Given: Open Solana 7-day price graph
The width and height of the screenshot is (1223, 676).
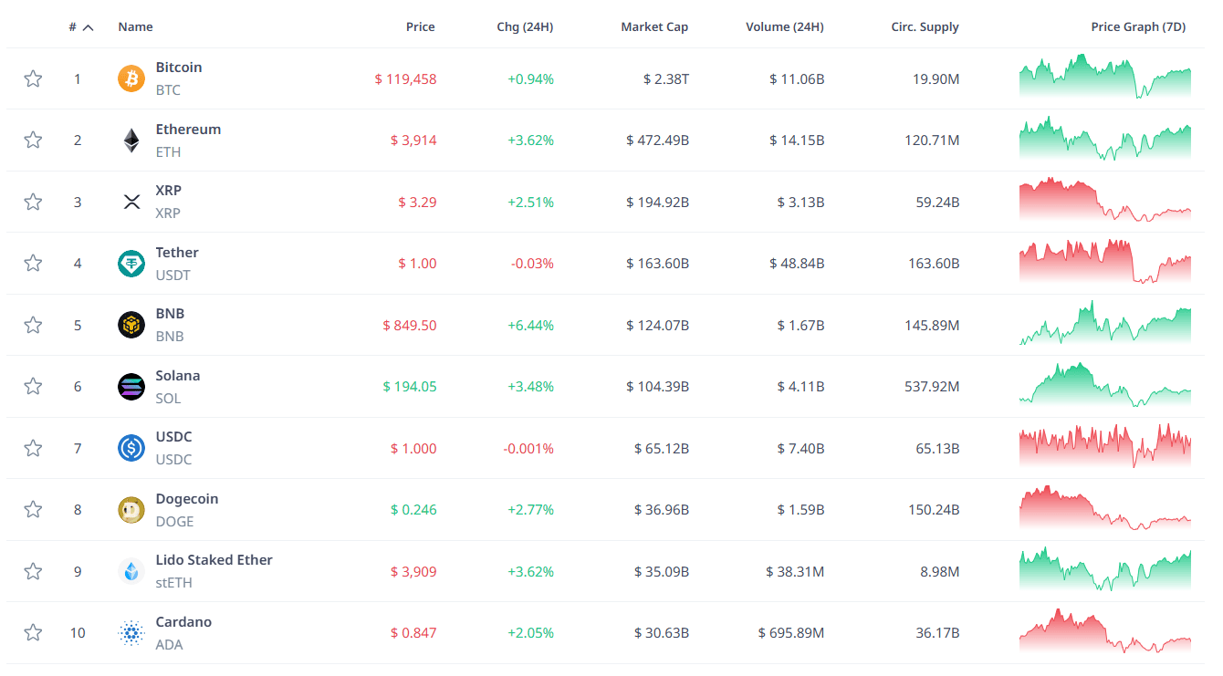Looking at the screenshot, I should click(1105, 384).
